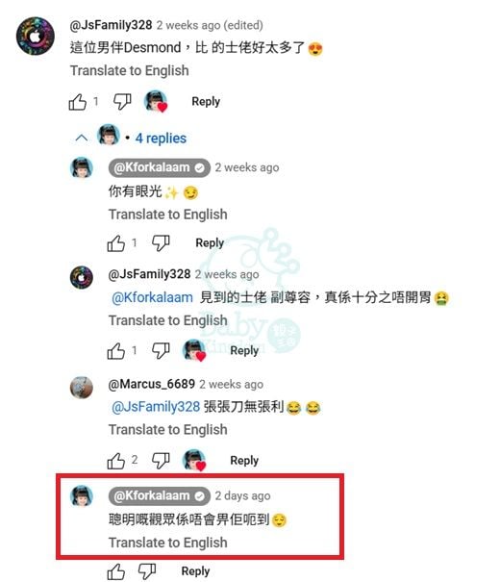This screenshot has height=582, width=500.
Task: Like the 你有眼光 reply by @Kforkalaam
Action: pos(116,243)
